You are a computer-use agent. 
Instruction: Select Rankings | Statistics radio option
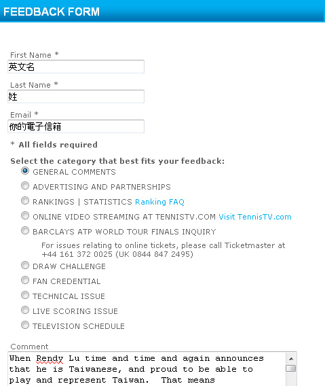(x=25, y=200)
